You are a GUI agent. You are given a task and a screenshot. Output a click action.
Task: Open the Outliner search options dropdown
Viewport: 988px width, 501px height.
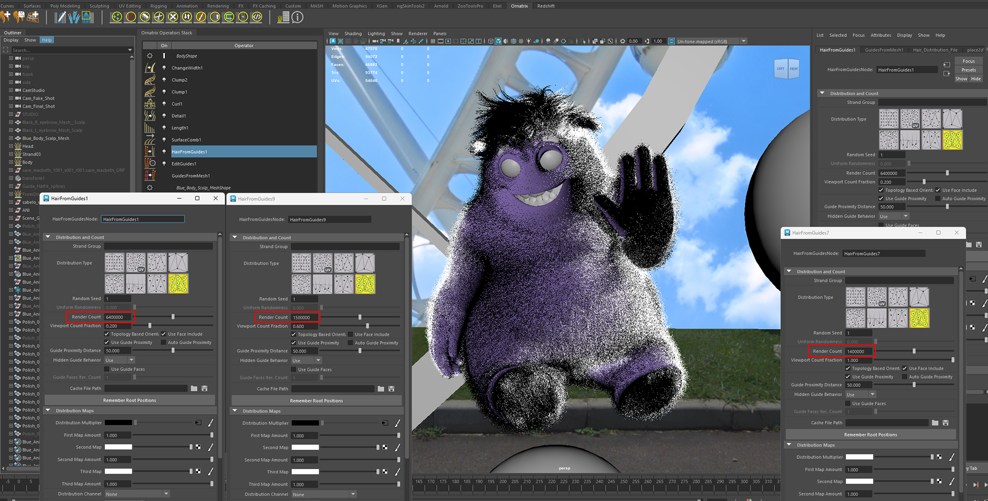(130, 50)
